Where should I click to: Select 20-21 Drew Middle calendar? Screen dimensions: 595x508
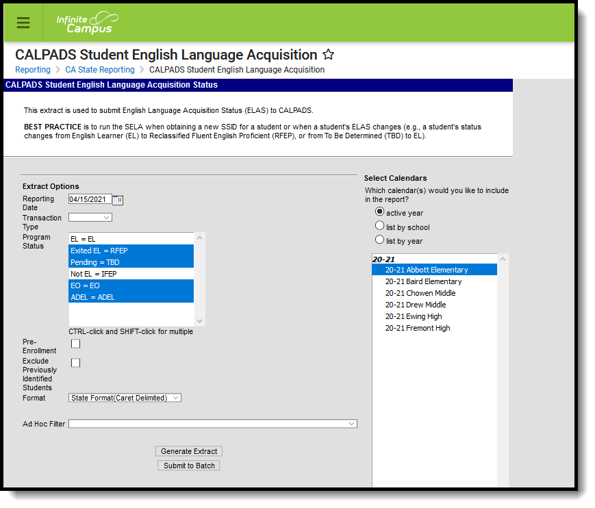(x=435, y=305)
